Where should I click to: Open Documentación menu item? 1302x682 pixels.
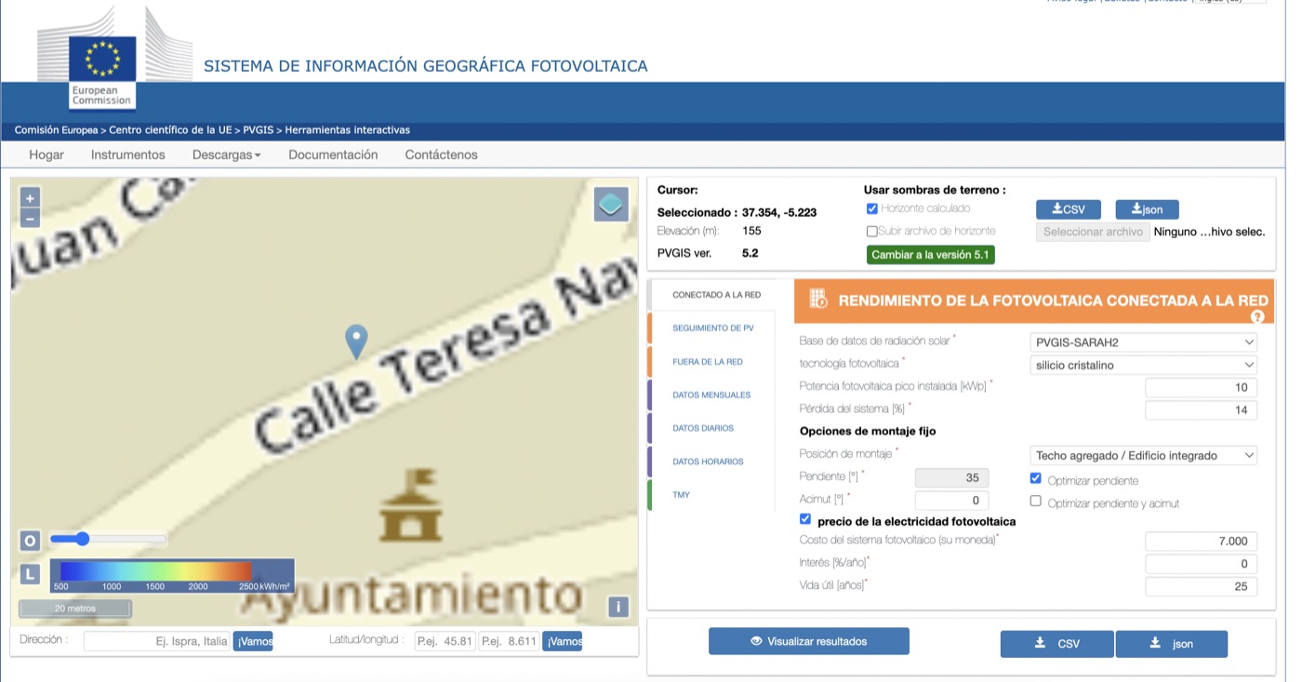(333, 154)
